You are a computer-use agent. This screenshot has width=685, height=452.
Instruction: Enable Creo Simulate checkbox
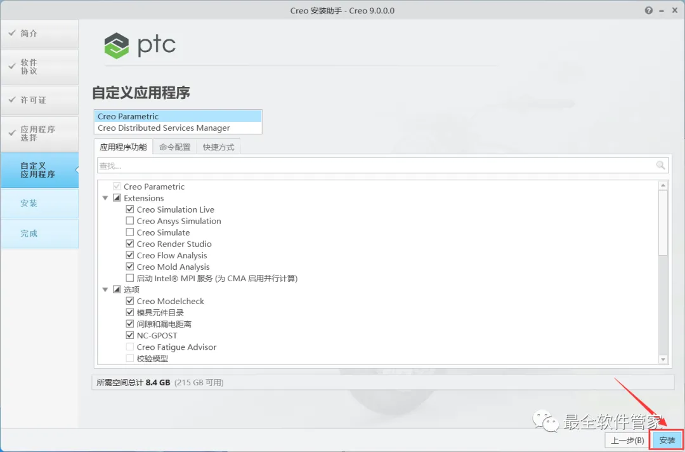(130, 232)
